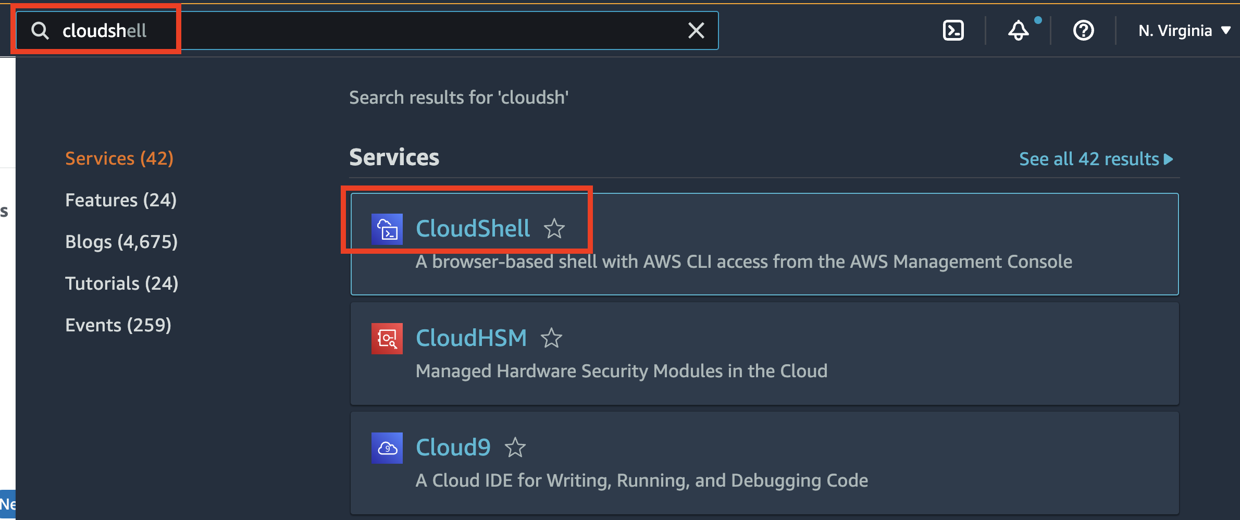Clear the search with the X icon
The width and height of the screenshot is (1240, 520).
pos(696,31)
